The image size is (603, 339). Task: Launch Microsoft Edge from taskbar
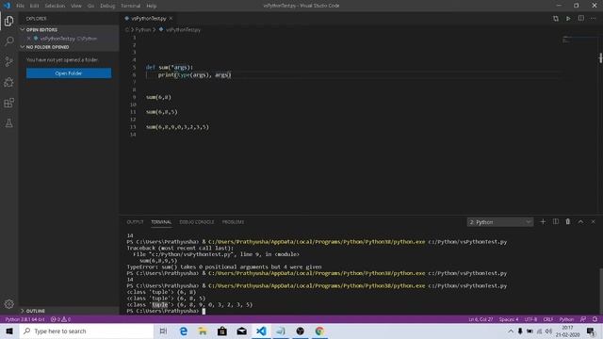[184, 331]
